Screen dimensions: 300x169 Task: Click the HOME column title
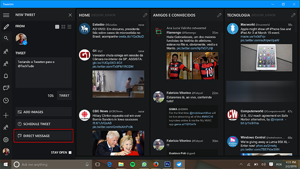(84, 15)
